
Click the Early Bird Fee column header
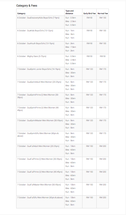(x=89, y=13)
